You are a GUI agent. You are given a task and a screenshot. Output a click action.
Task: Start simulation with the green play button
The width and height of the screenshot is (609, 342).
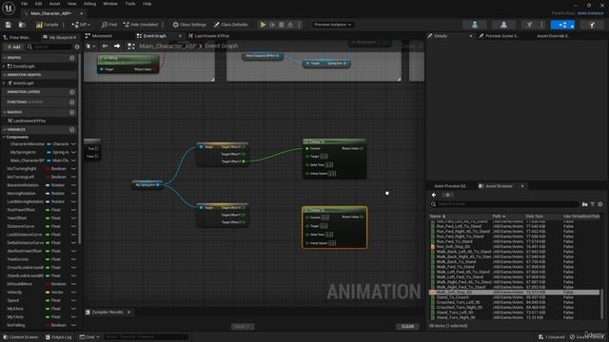point(263,25)
